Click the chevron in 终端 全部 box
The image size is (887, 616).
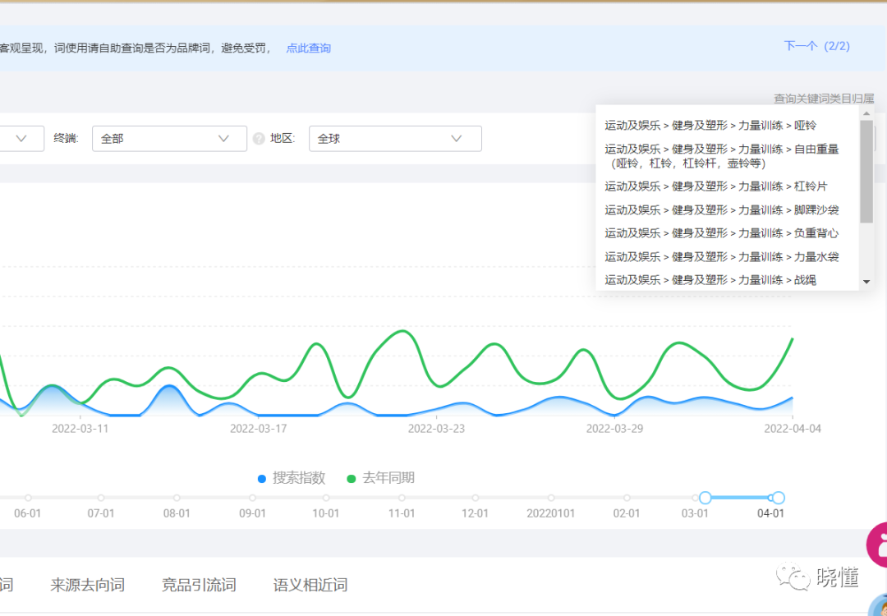point(223,139)
